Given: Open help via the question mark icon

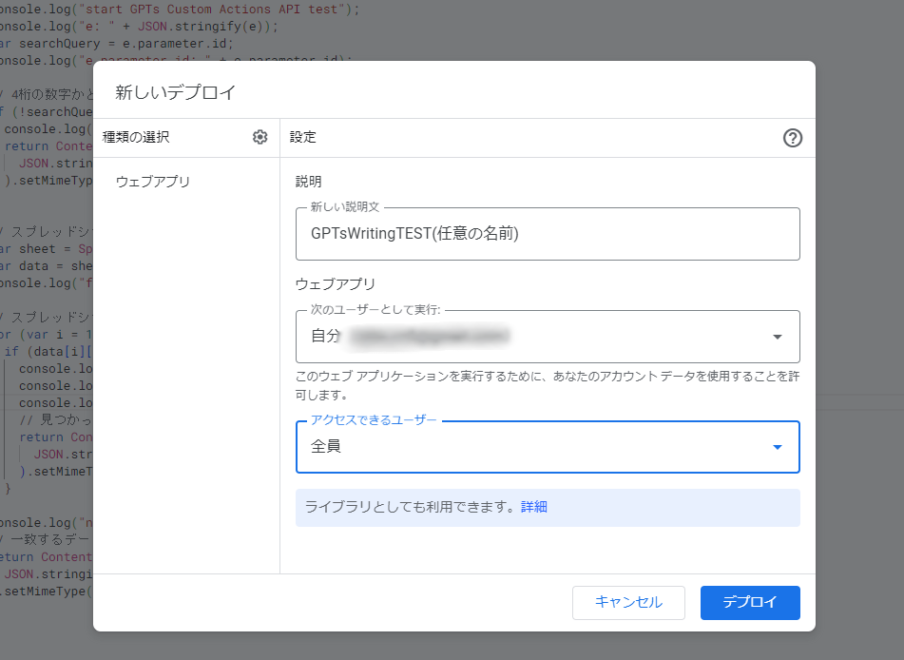Looking at the screenshot, I should [793, 138].
